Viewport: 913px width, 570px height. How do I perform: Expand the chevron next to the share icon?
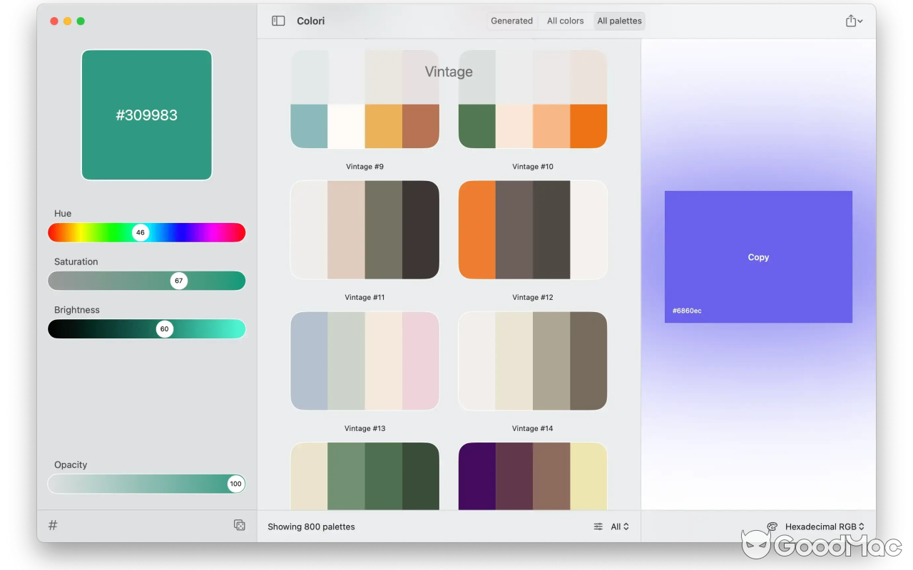pos(862,21)
